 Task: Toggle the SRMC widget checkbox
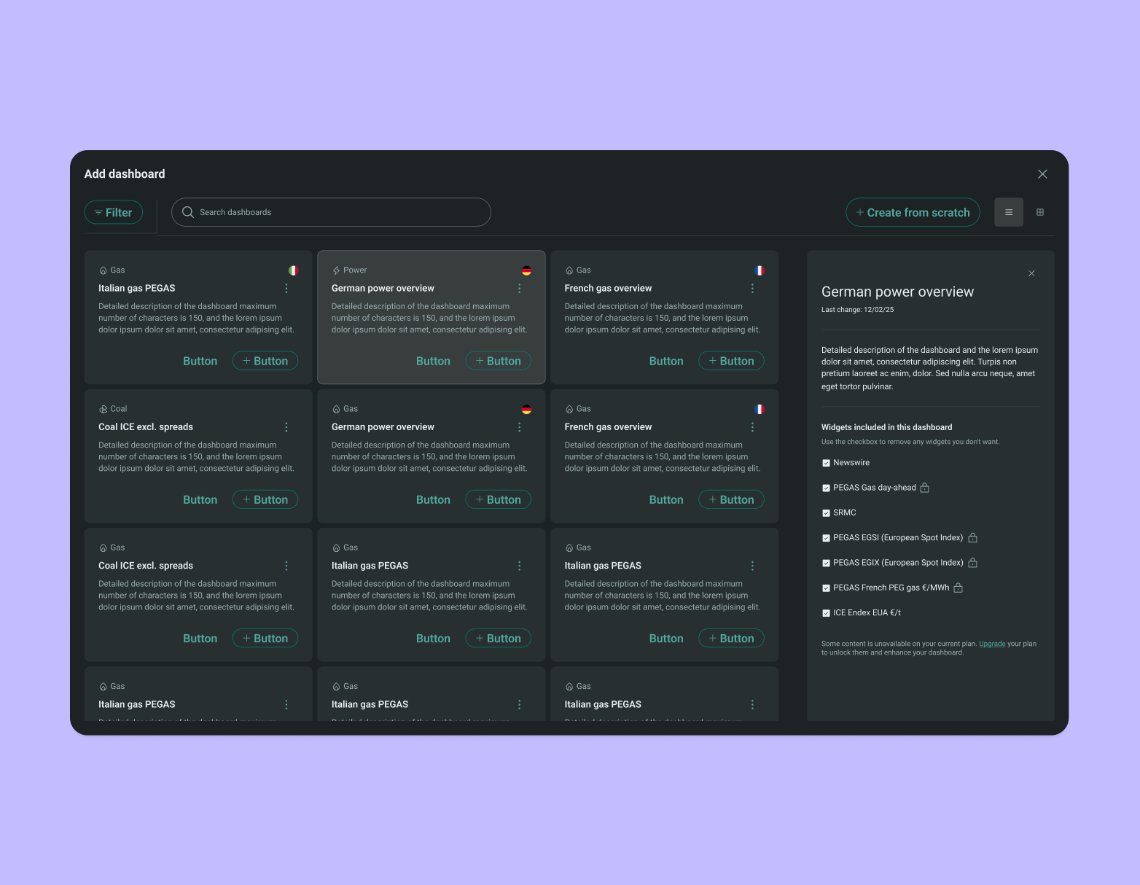(x=826, y=513)
